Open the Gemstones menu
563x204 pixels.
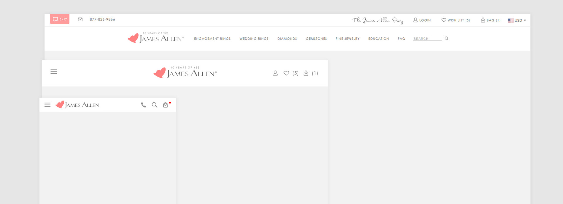point(316,39)
